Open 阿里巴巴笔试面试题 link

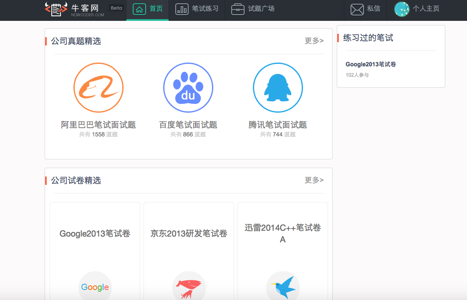click(x=98, y=125)
